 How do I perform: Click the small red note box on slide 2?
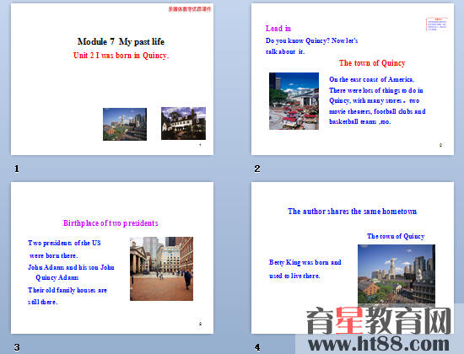[437, 24]
